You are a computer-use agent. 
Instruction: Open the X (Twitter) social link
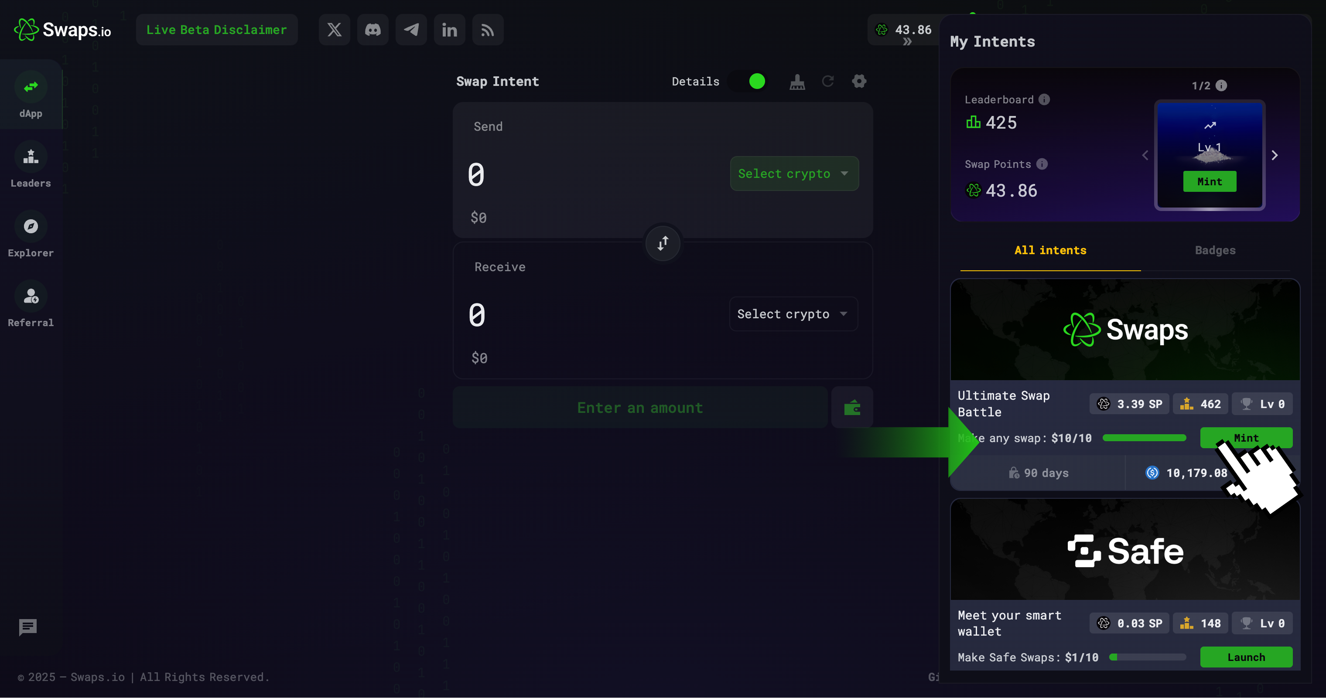334,30
